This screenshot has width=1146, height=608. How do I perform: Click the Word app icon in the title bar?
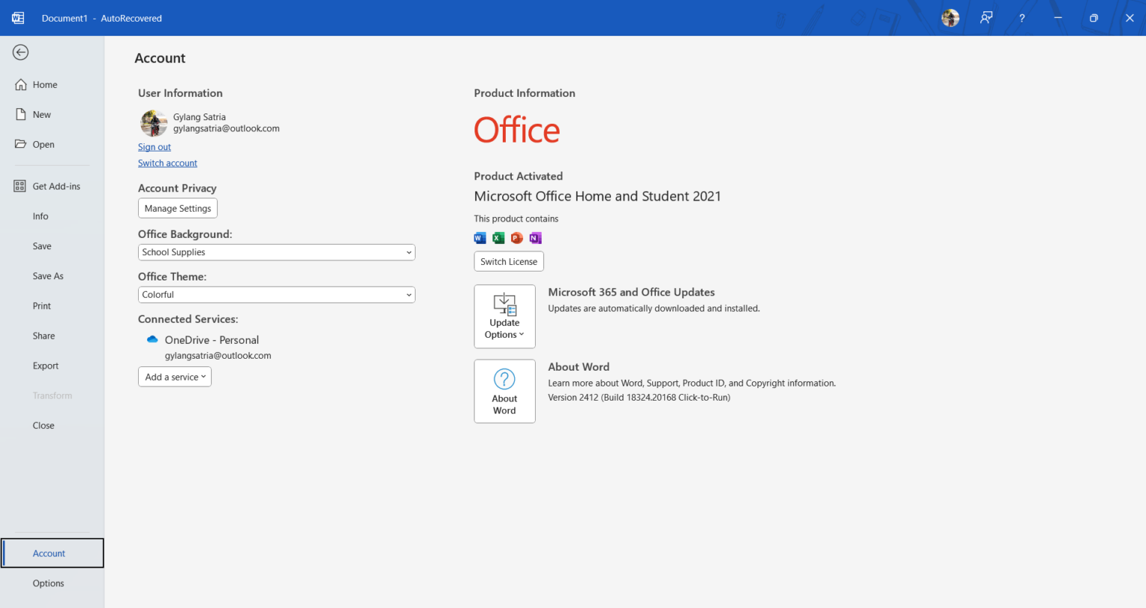18,17
